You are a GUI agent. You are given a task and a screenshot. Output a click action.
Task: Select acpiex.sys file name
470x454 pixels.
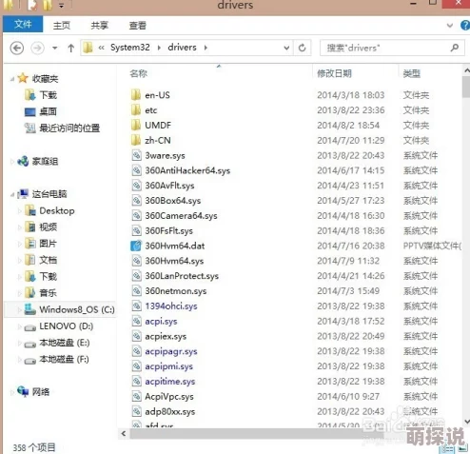(x=166, y=336)
